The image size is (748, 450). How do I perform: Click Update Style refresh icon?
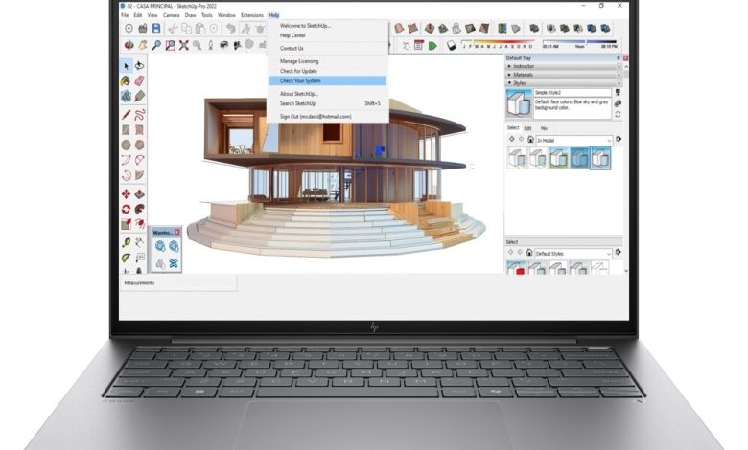pyautogui.click(x=619, y=114)
